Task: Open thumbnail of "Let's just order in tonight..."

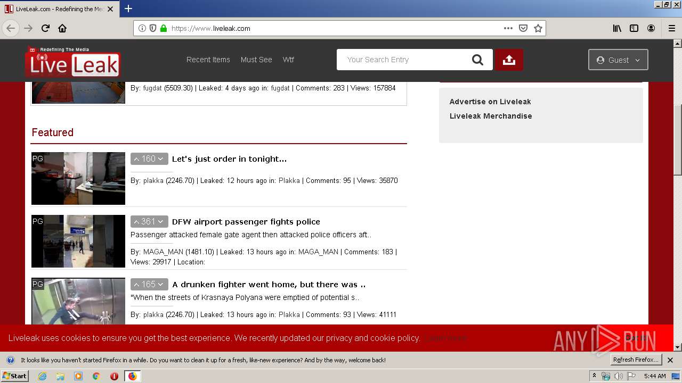Action: click(x=78, y=179)
